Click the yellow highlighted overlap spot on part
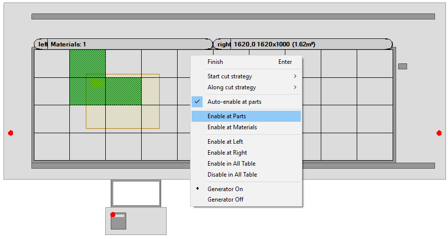The width and height of the screenshot is (448, 239). click(x=98, y=83)
